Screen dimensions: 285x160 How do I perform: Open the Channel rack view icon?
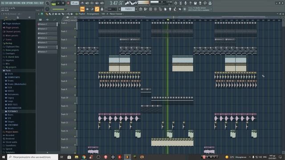click(151, 9)
